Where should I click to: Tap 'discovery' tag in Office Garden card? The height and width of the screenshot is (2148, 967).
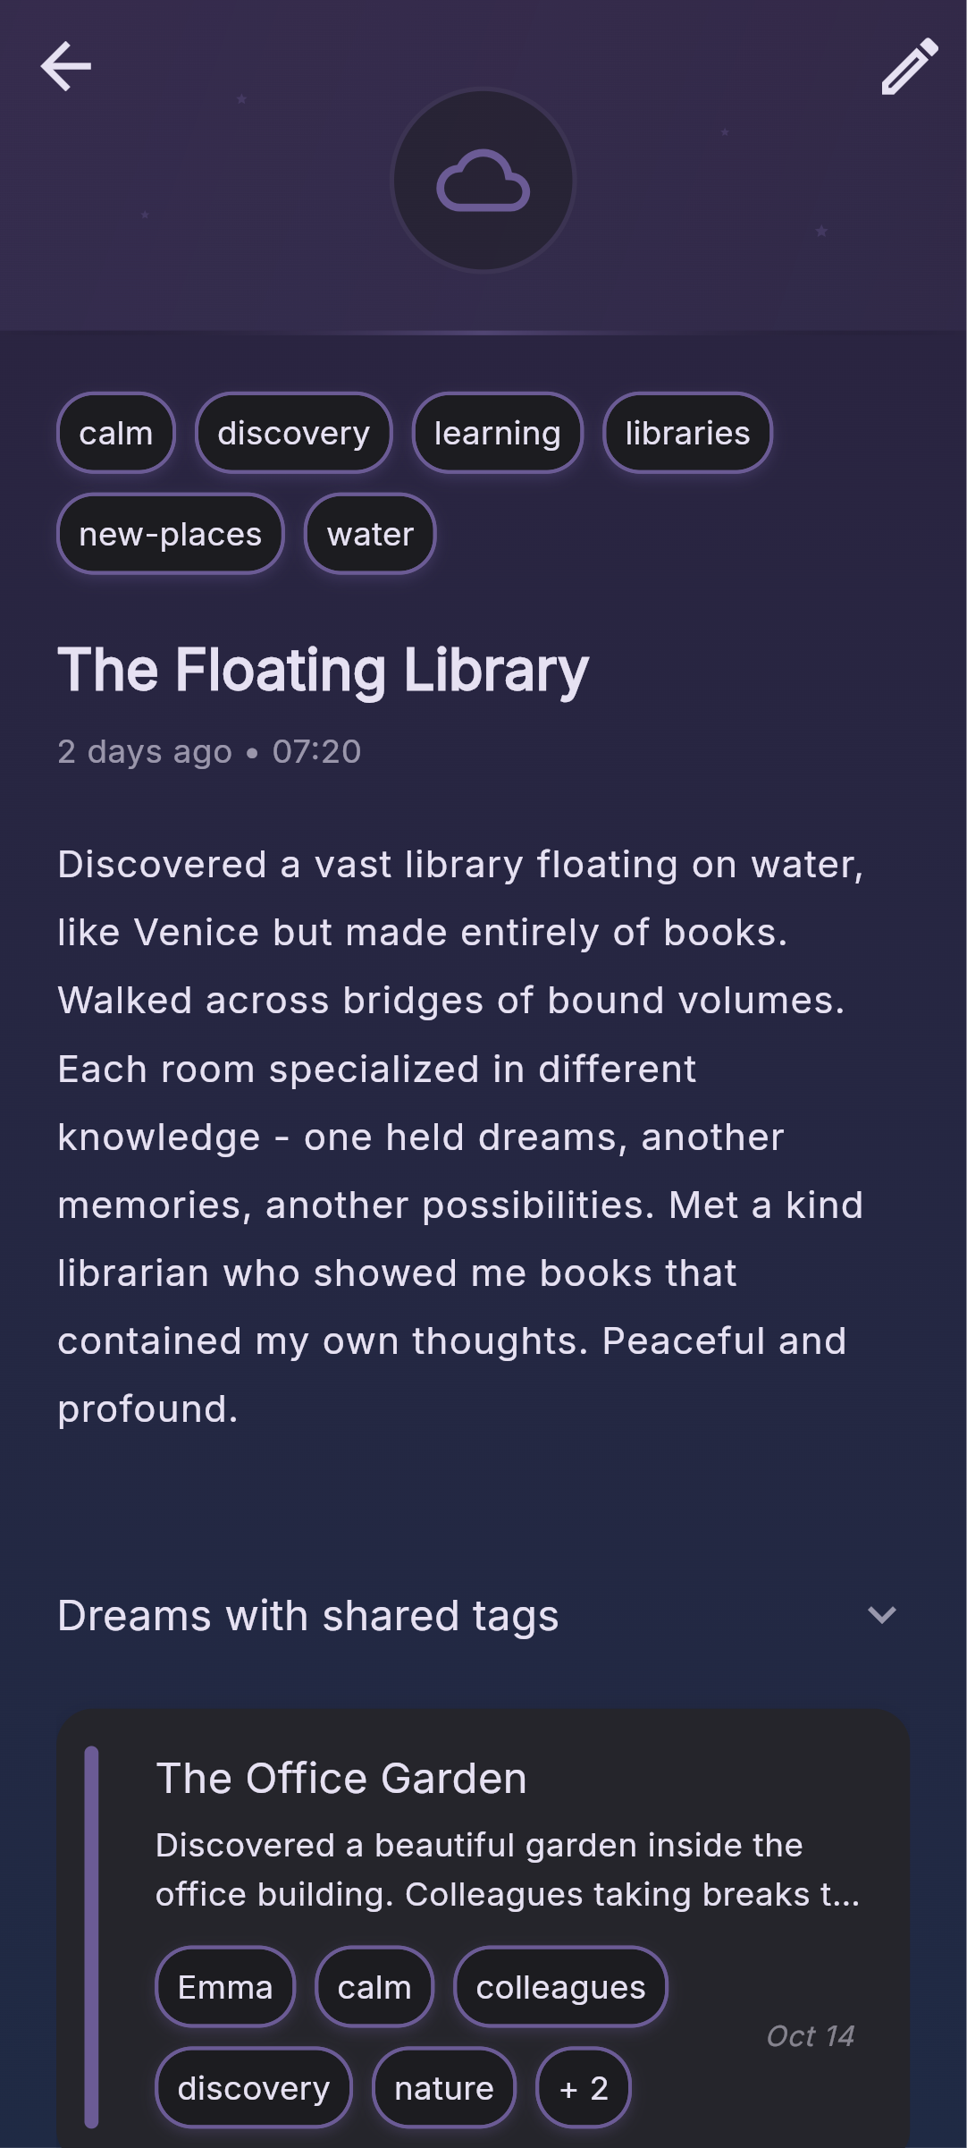point(254,2088)
